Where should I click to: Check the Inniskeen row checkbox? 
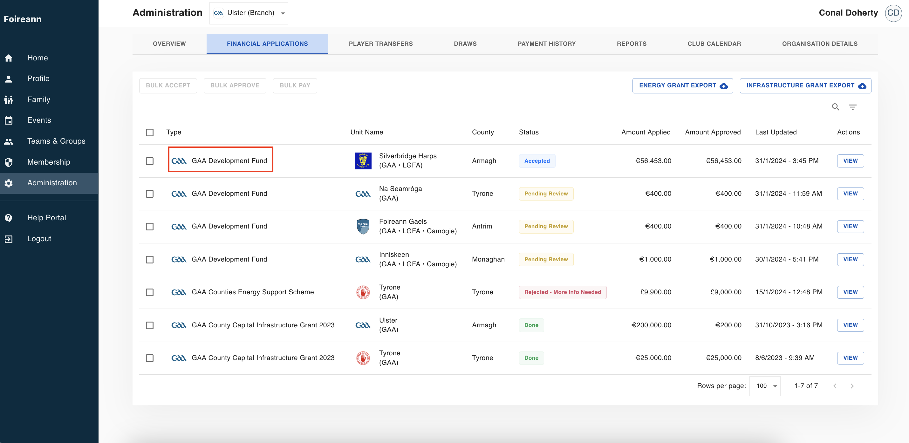(150, 260)
